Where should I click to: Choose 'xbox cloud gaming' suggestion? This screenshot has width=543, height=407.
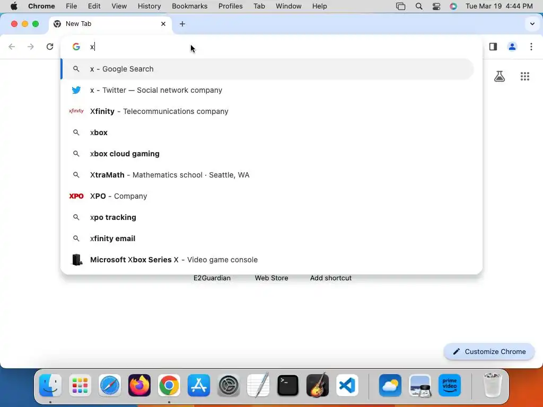(268, 154)
